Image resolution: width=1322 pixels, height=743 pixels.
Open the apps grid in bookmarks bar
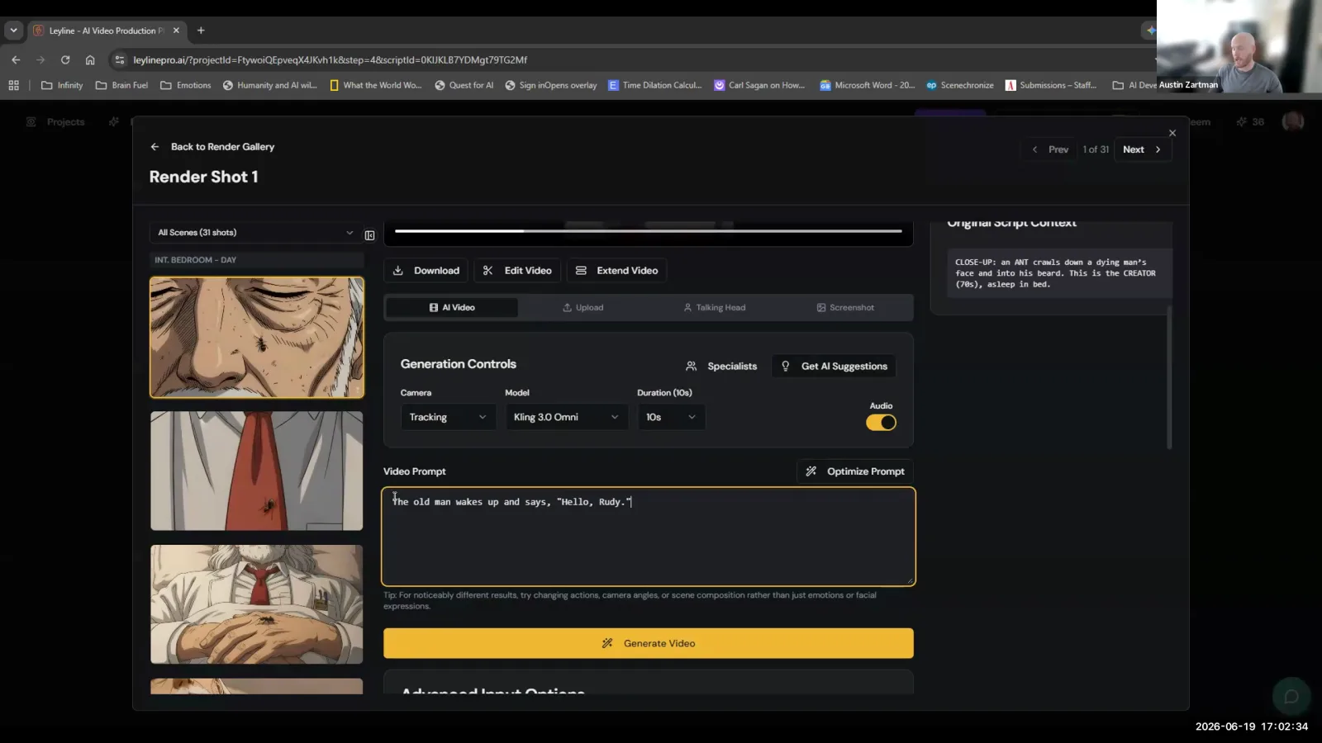point(13,85)
